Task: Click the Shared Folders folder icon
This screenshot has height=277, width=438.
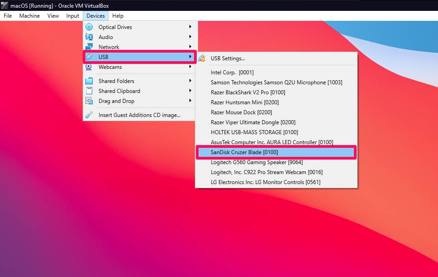Action: tap(89, 81)
